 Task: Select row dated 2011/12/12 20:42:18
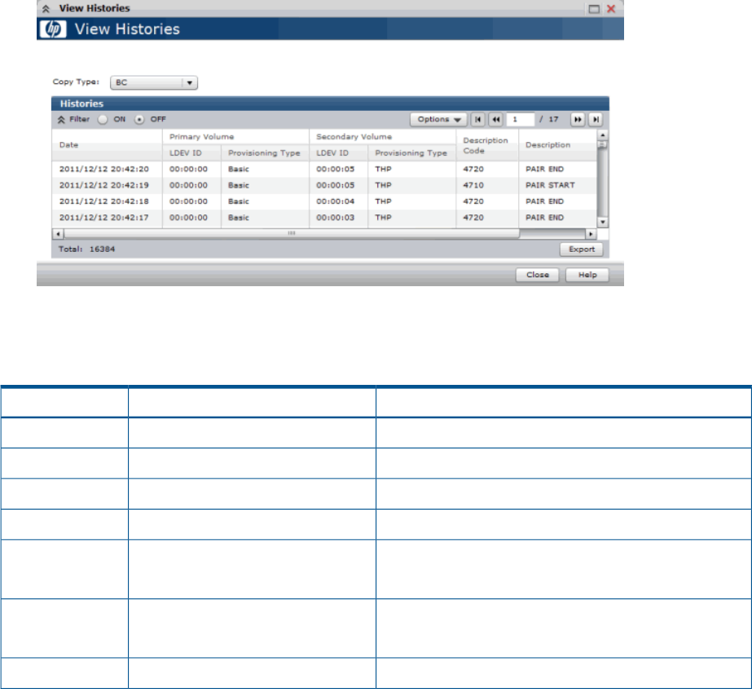click(x=324, y=201)
